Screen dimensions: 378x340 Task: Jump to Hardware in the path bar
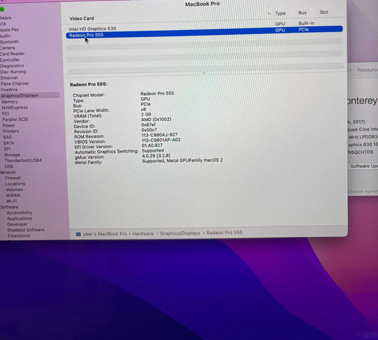(143, 234)
